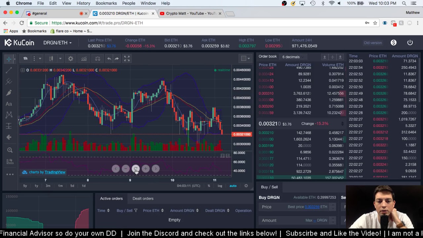Zoom out chart with minus round button
The width and height of the screenshot is (423, 238).
click(x=126, y=169)
